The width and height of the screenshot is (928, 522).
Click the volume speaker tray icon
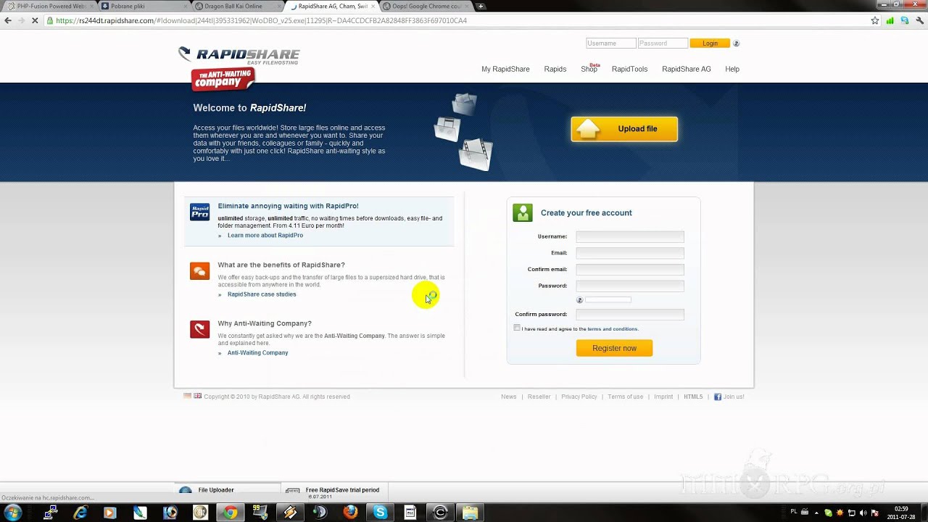click(x=863, y=513)
